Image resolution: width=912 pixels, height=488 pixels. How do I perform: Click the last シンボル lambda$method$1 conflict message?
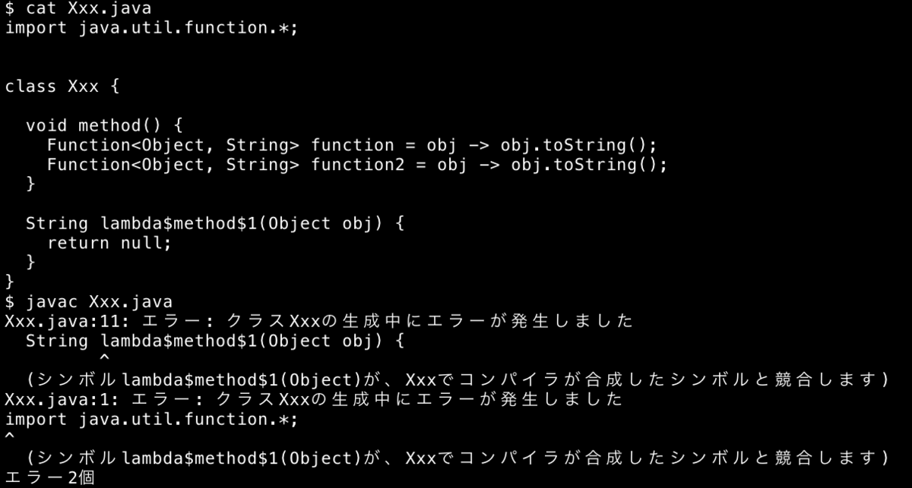pos(457,458)
